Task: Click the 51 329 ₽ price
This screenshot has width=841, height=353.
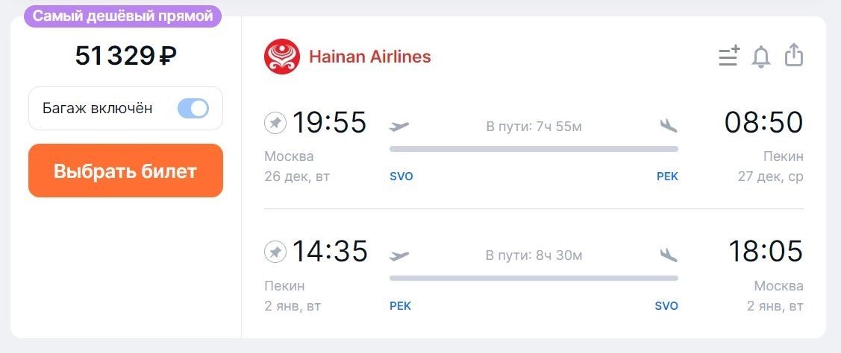Action: tap(125, 56)
